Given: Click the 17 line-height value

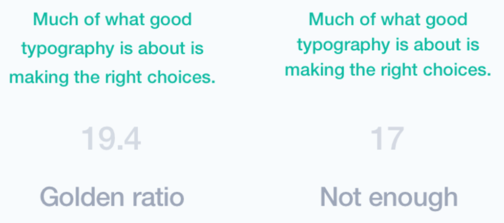Looking at the screenshot, I should tap(387, 139).
